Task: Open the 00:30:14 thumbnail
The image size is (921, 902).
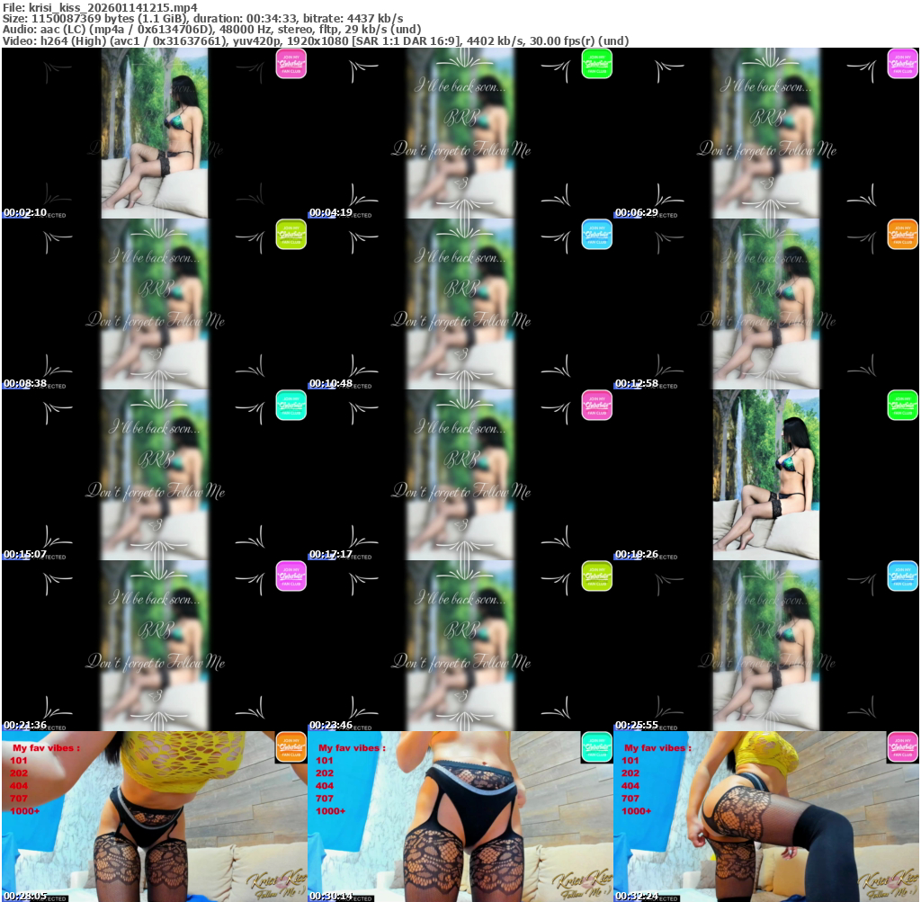Action: tap(460, 817)
